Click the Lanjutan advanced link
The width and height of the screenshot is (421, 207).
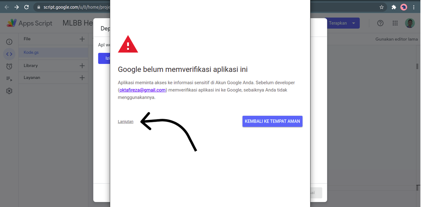[126, 121]
